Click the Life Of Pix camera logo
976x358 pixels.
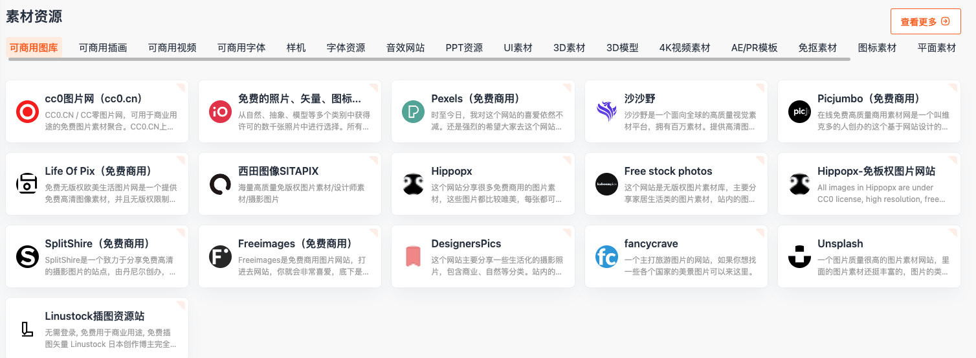point(27,185)
